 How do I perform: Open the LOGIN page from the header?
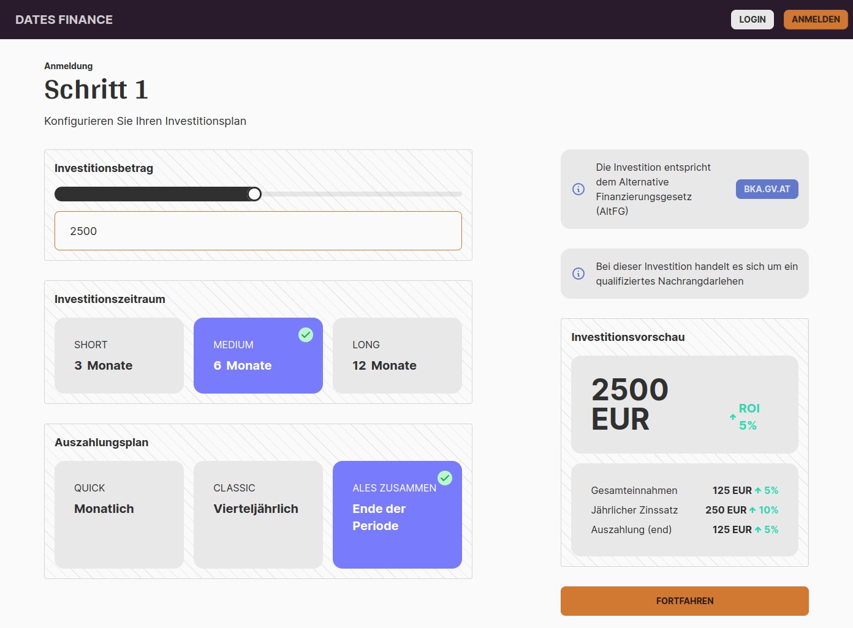tap(752, 19)
